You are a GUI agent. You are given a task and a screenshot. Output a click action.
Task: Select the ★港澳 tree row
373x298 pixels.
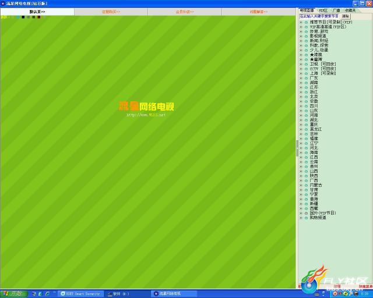(x=316, y=55)
